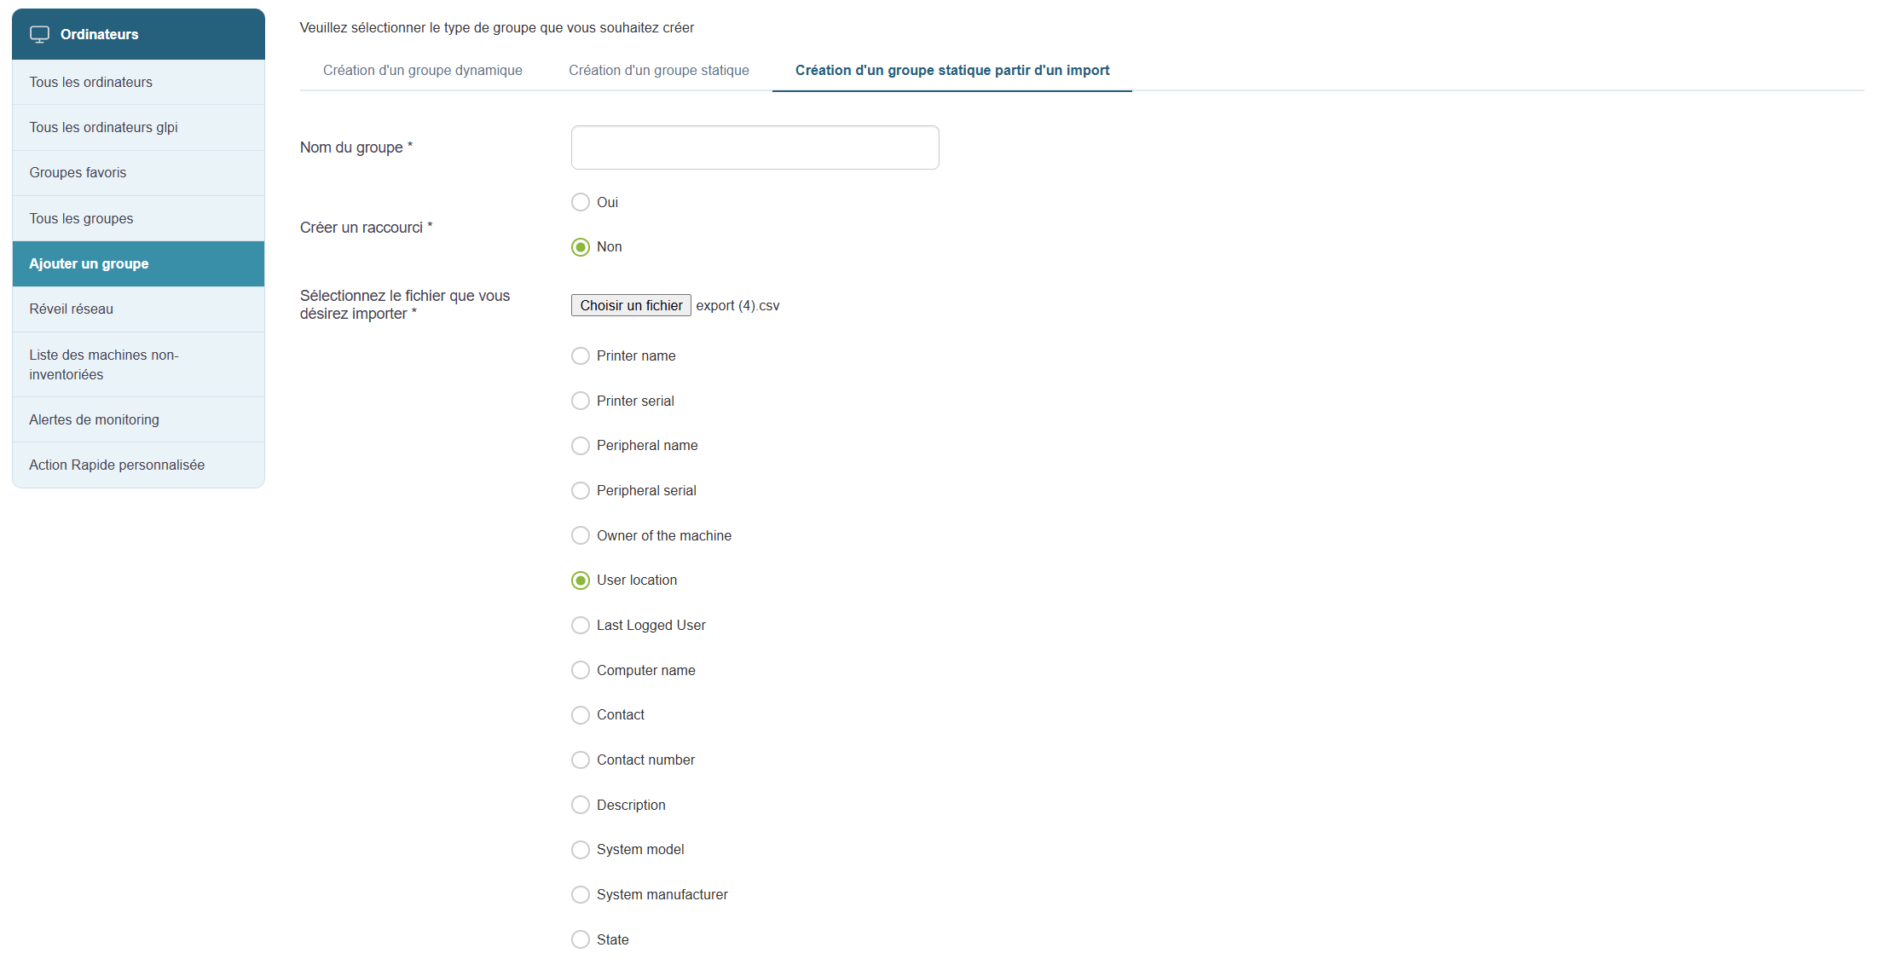Pick 'Last Logged User' radio option
The image size is (1891, 959).
tap(581, 626)
